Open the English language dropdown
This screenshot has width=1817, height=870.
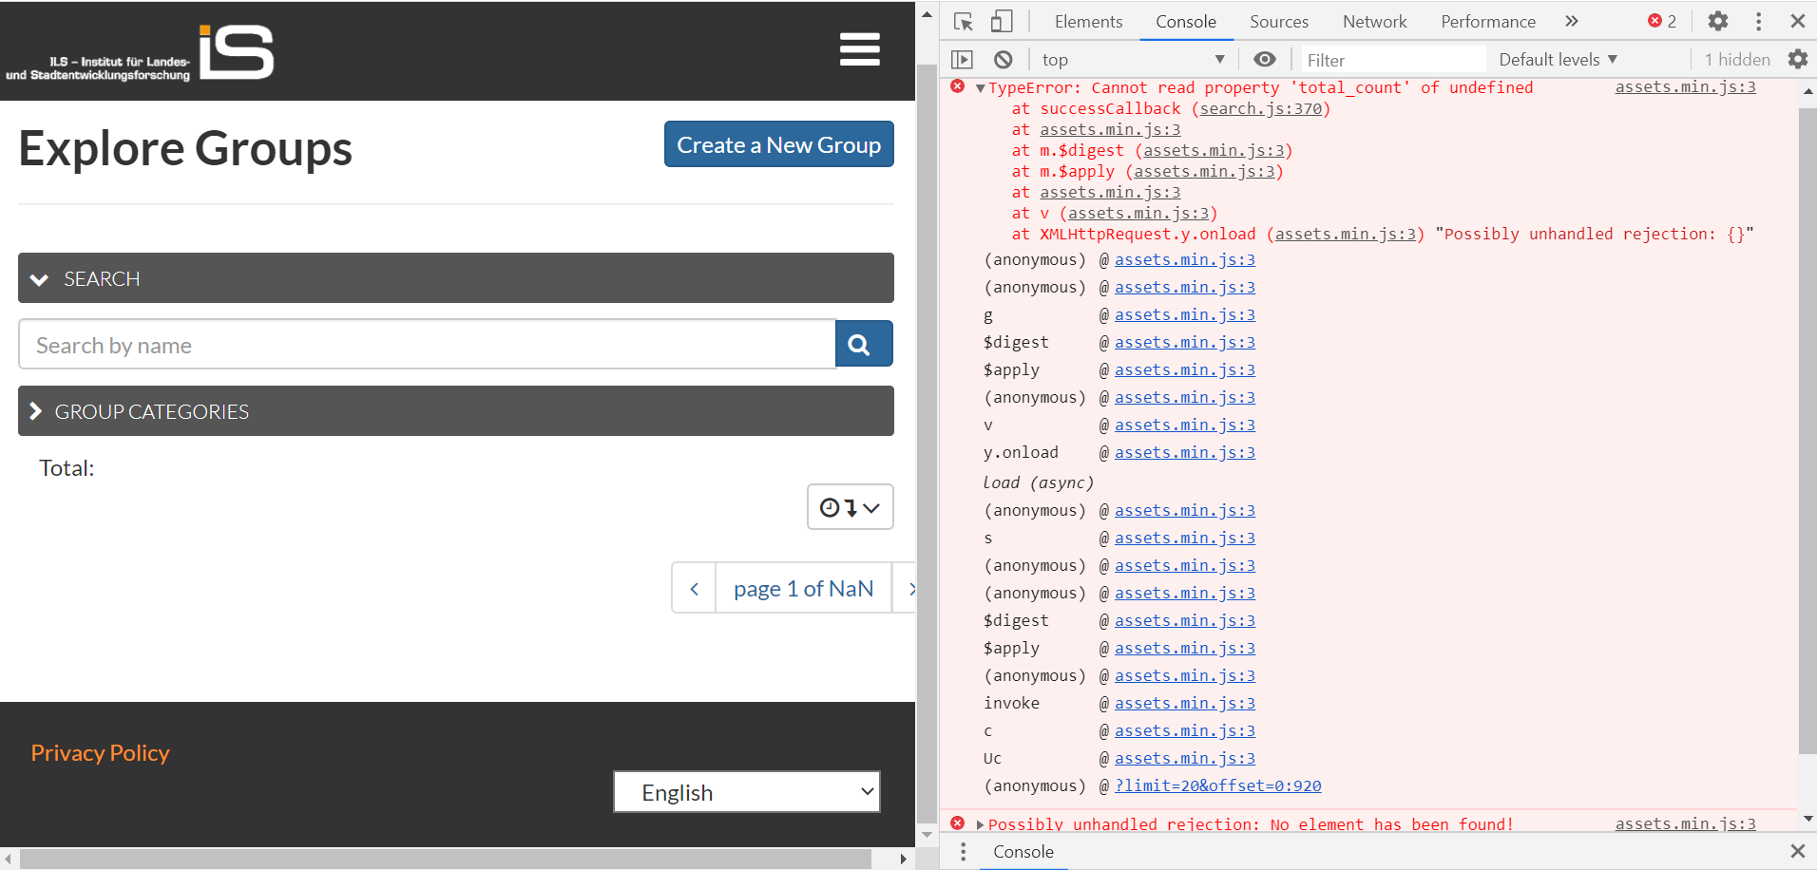(747, 792)
